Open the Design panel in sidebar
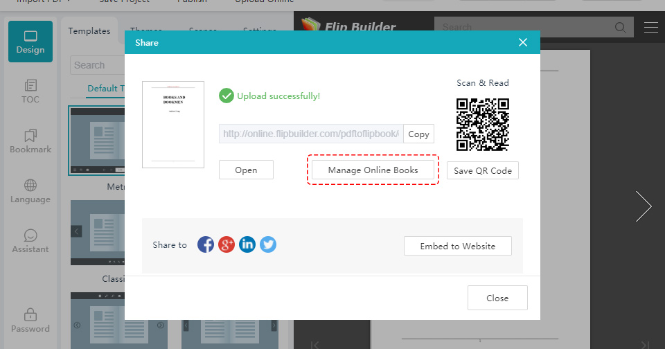Screen dimensions: 665x349 pyautogui.click(x=30, y=42)
